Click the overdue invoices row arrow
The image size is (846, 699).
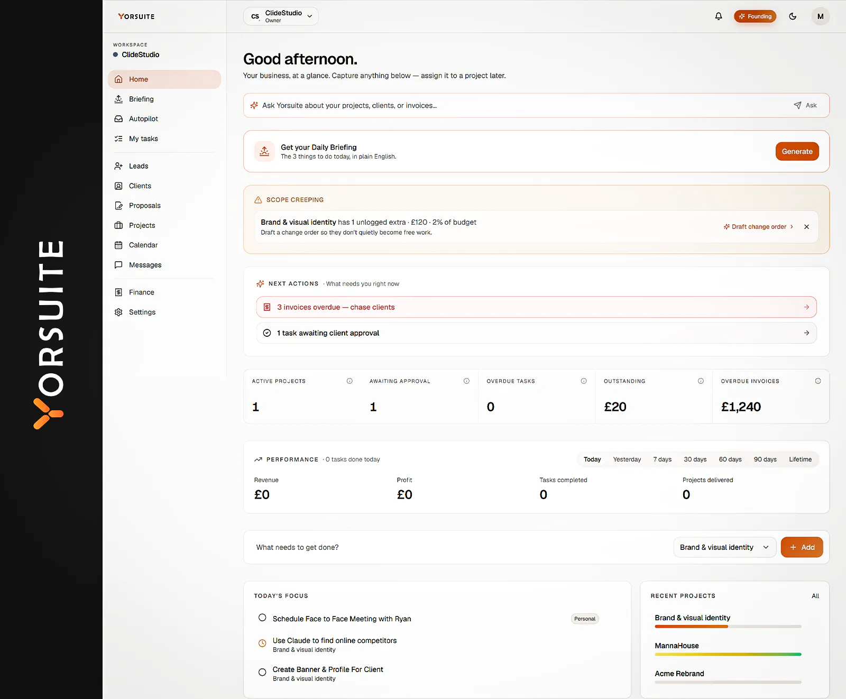click(806, 307)
